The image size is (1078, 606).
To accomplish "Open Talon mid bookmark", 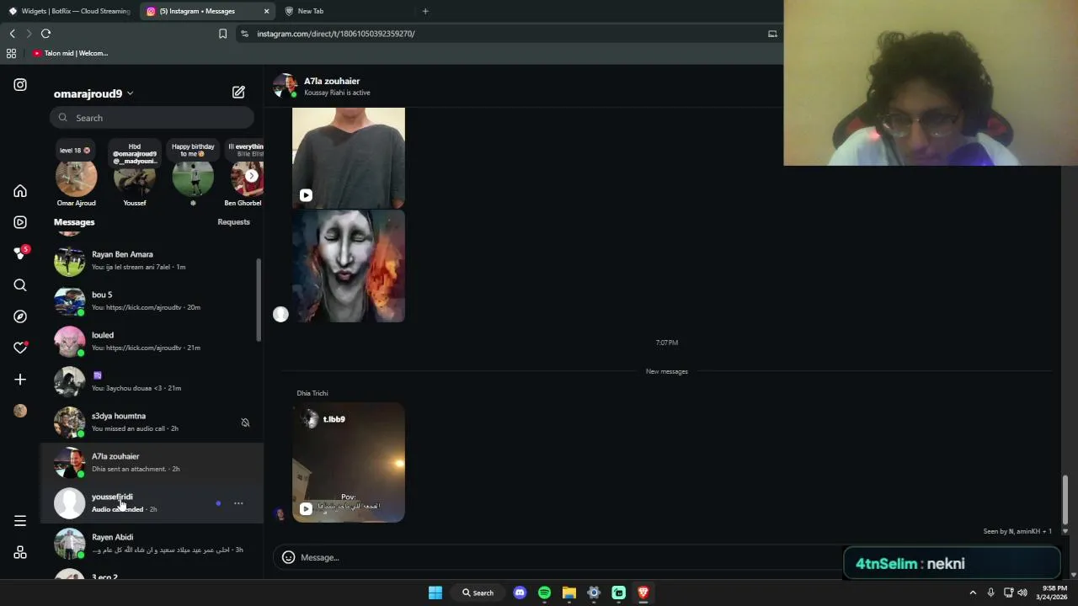I will coord(71,53).
